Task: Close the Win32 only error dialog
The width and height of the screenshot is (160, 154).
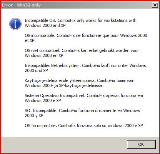Action: click(155, 5)
